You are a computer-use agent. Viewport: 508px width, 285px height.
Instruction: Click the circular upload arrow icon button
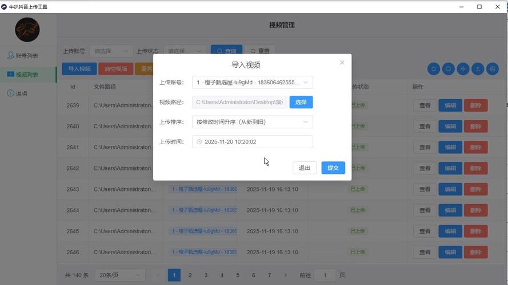[478, 69]
